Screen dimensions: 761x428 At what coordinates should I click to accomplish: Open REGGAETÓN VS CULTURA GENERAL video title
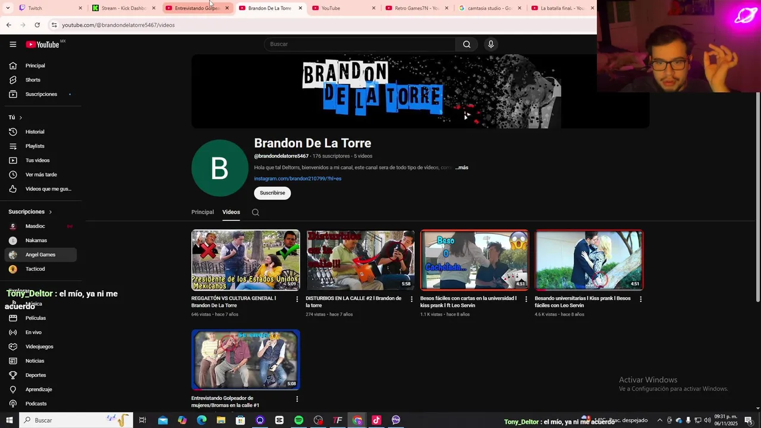[234, 302]
